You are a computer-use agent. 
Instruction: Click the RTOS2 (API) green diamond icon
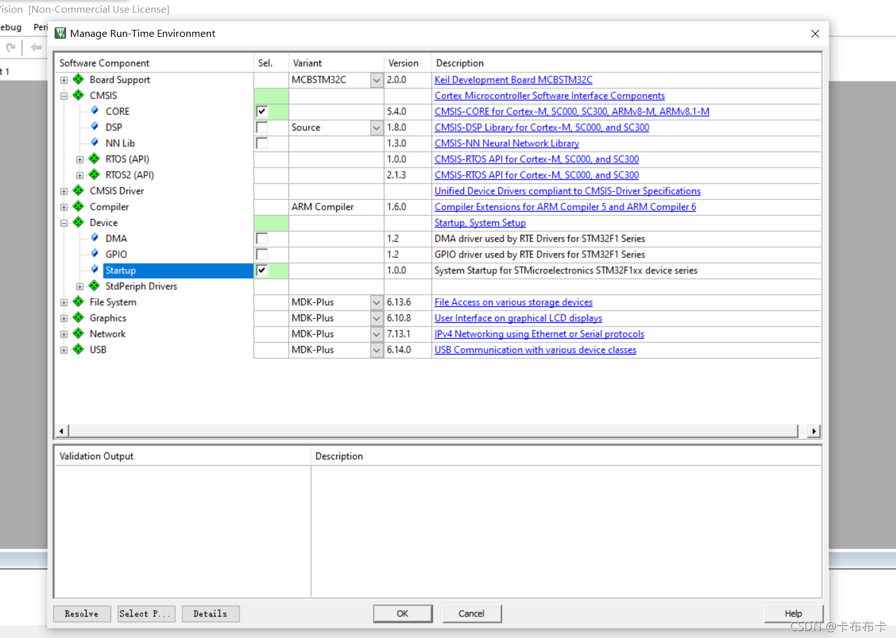[94, 174]
